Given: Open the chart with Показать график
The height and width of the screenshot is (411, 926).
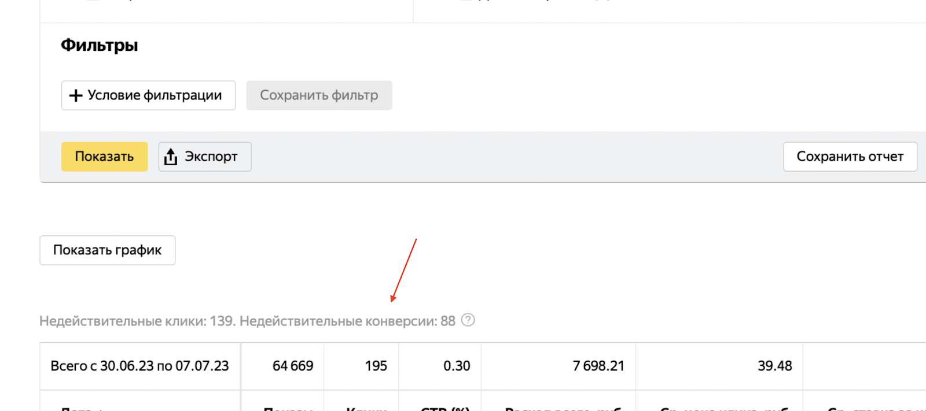Looking at the screenshot, I should pyautogui.click(x=108, y=250).
